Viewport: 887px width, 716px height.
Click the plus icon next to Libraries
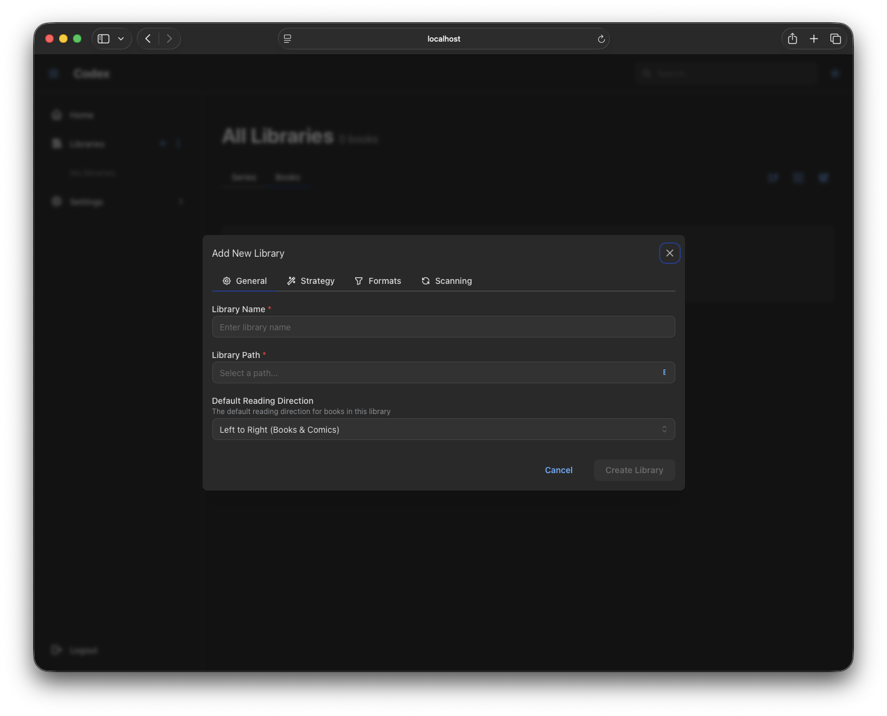coord(163,143)
